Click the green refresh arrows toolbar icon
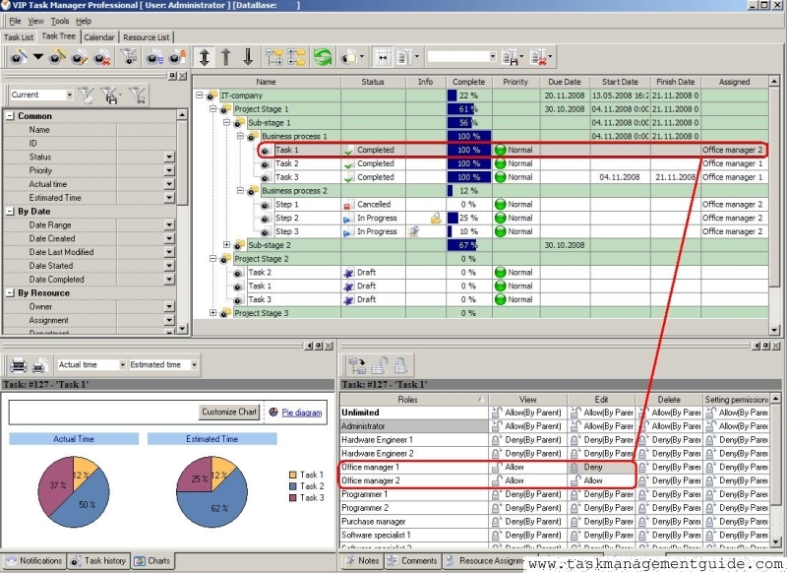 [x=324, y=57]
